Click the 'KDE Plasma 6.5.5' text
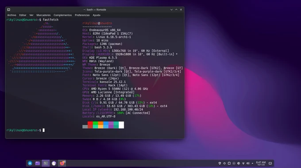The image size is (301, 168). pos(103,58)
